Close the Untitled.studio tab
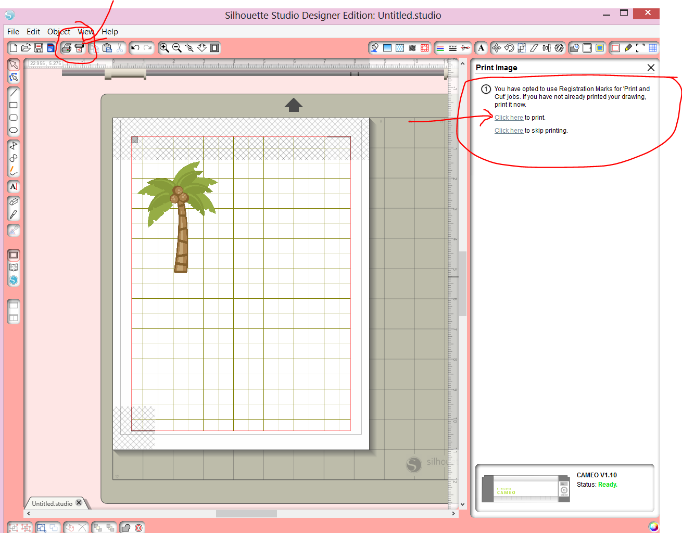The image size is (682, 533). pos(79,503)
